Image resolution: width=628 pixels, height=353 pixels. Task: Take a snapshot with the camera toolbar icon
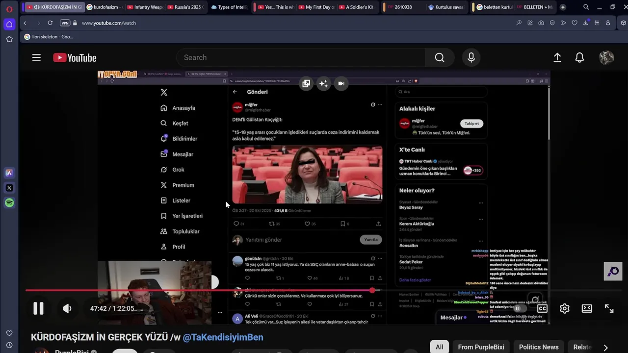click(541, 23)
